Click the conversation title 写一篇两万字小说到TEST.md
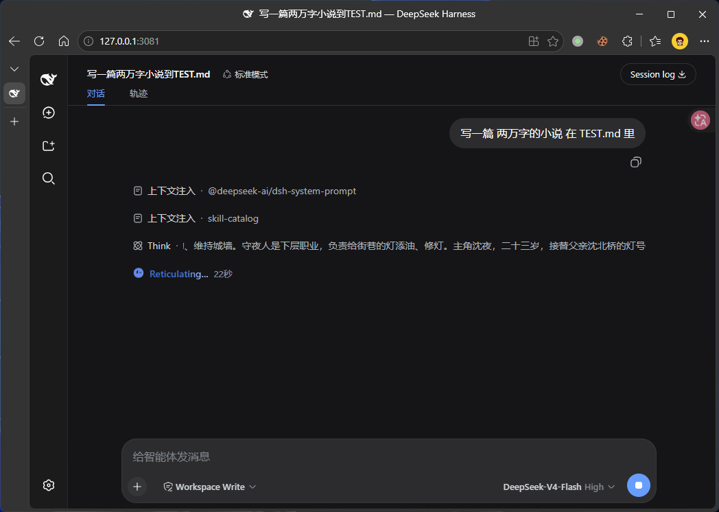The height and width of the screenshot is (512, 719). point(149,74)
